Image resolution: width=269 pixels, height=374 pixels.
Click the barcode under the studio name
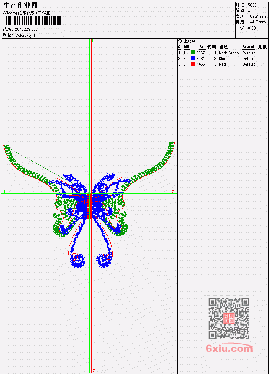click(32, 20)
